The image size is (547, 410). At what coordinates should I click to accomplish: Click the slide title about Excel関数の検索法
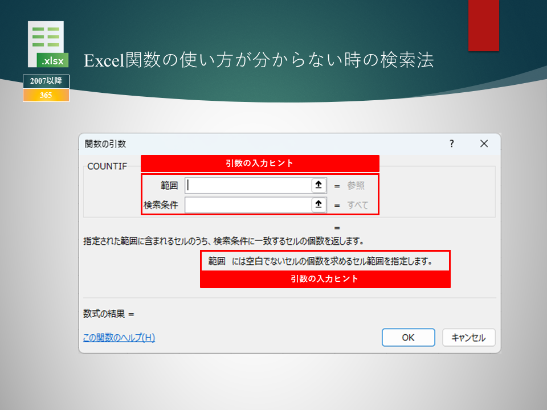click(259, 61)
